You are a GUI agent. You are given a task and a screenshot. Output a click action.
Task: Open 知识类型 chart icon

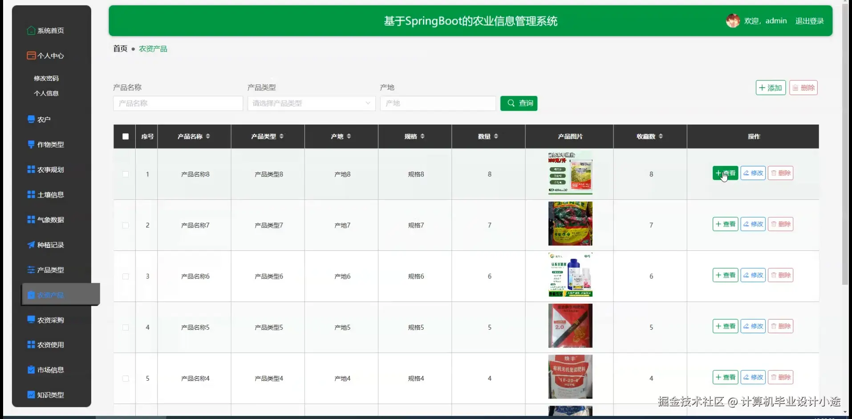coord(31,395)
